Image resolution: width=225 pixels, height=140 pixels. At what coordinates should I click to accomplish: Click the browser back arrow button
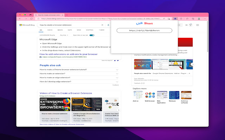tap(20, 19)
